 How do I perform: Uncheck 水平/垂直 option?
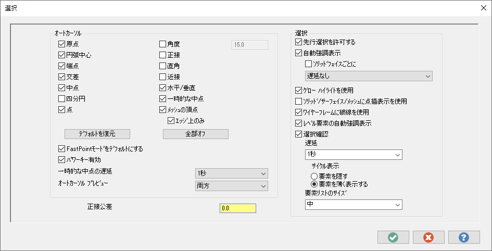pyautogui.click(x=163, y=88)
